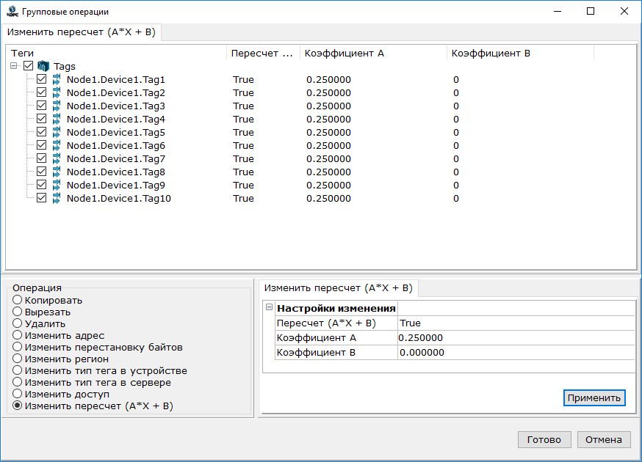The height and width of the screenshot is (462, 642).
Task: Uncheck the checkbox for Node1.Device1.Tag6
Action: (42, 145)
